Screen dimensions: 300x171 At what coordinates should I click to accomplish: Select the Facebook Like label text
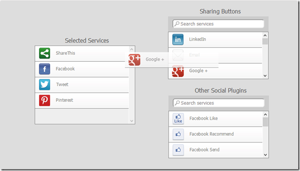coord(204,118)
